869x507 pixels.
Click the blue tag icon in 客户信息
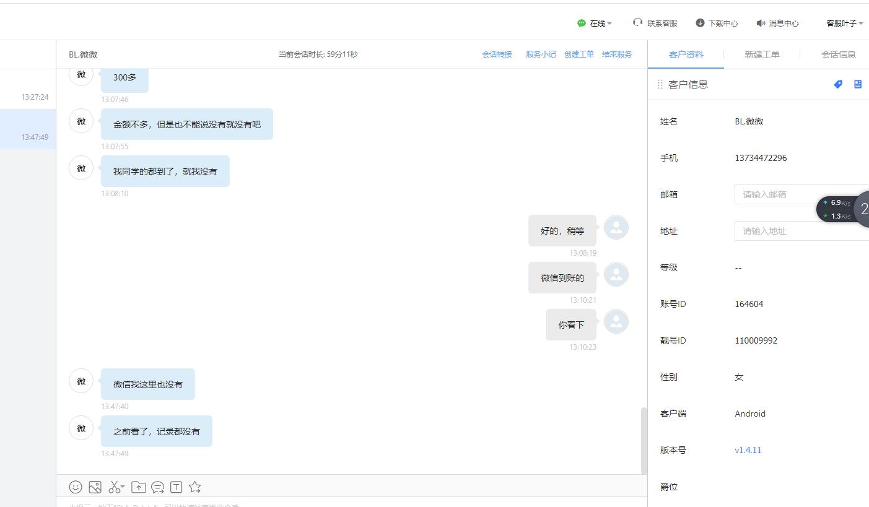point(838,84)
